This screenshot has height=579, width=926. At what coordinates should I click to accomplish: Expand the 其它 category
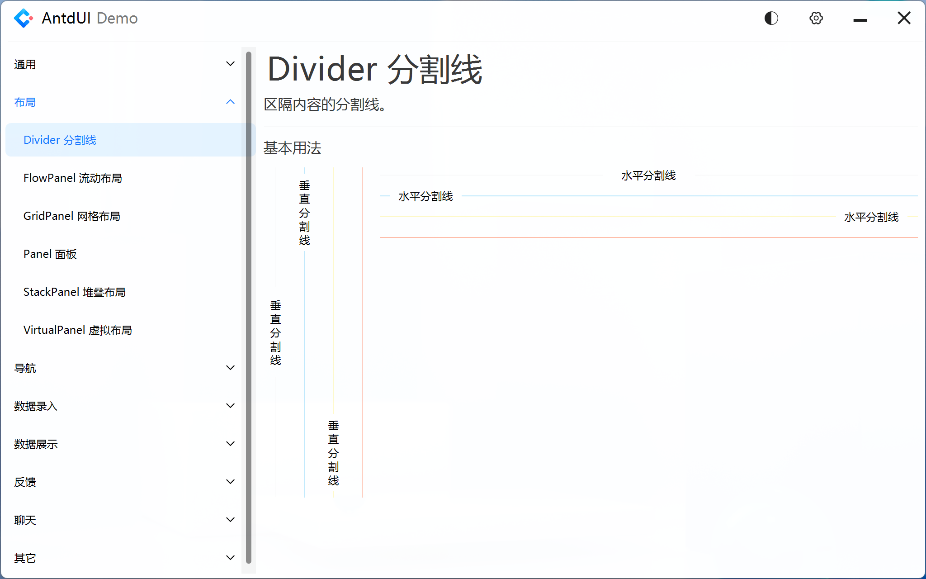[122, 558]
